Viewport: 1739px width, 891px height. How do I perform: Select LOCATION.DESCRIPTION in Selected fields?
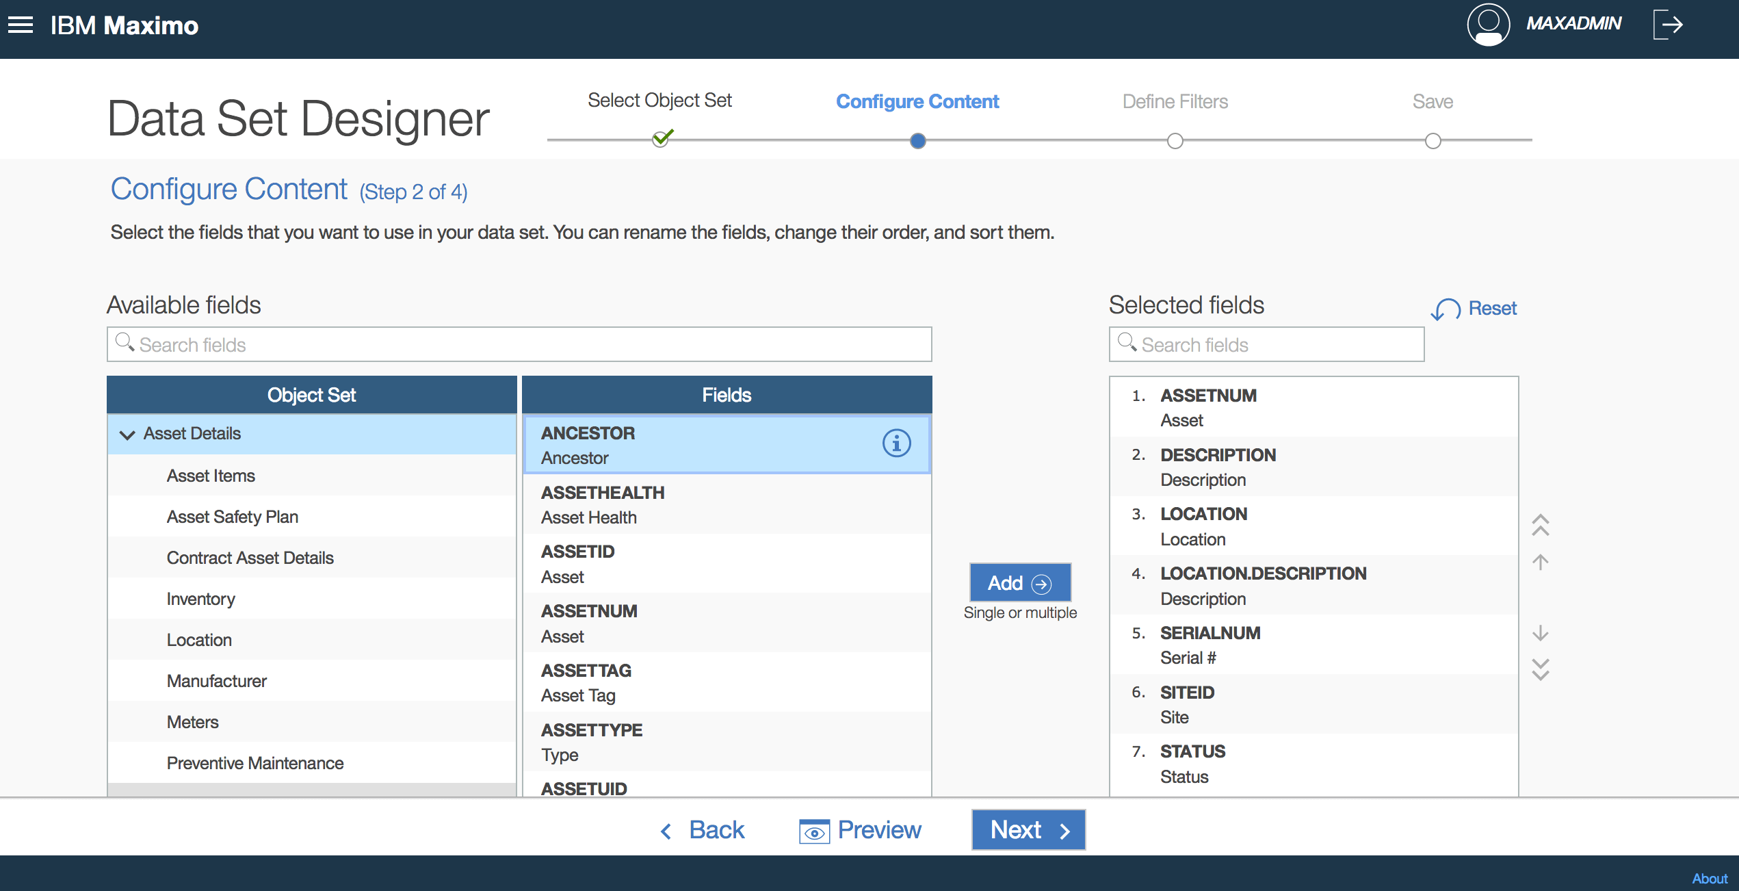(1313, 586)
